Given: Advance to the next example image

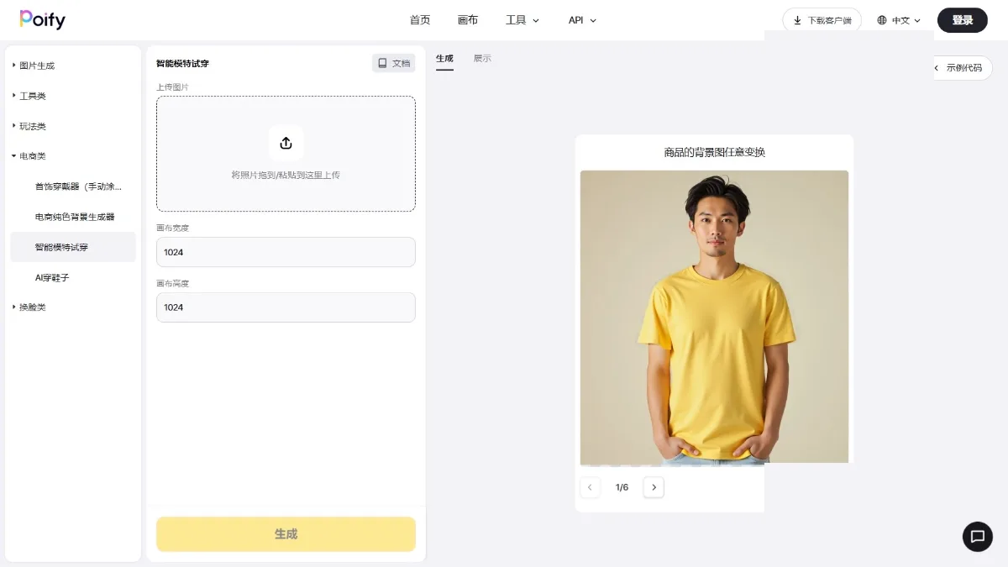Looking at the screenshot, I should (x=654, y=487).
